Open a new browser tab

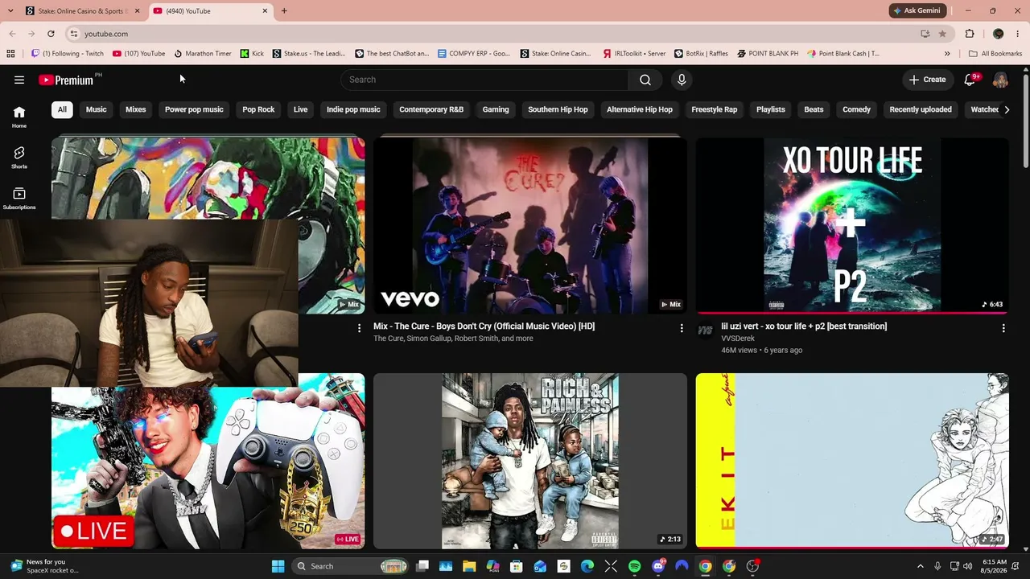tap(284, 10)
